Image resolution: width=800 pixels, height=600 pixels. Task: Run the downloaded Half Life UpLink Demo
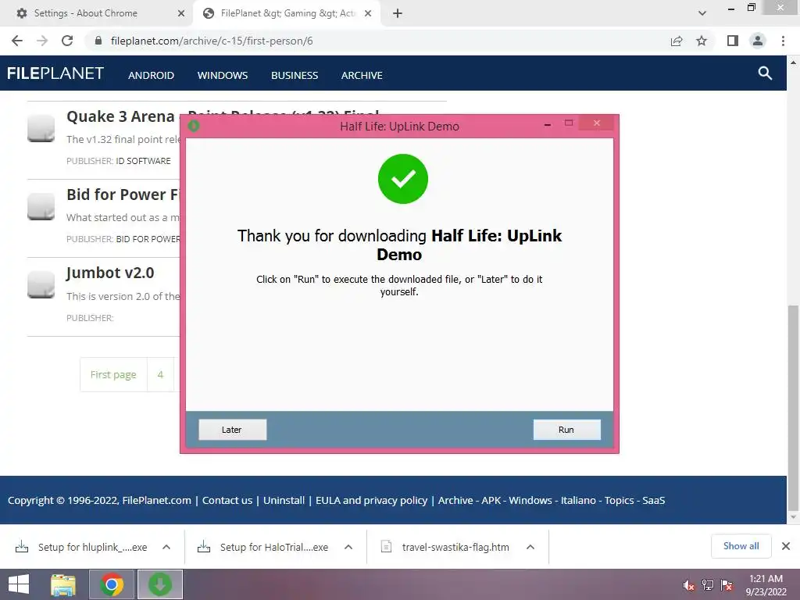(566, 430)
